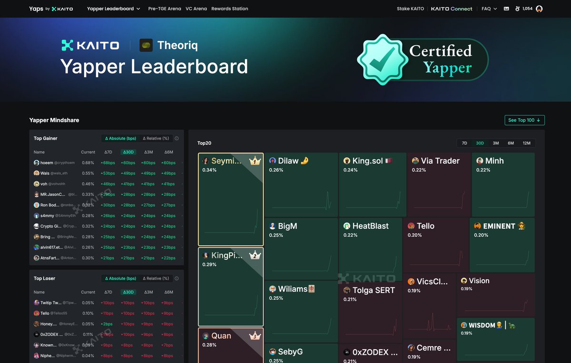Expand the FAQ dropdown menu
Image resolution: width=571 pixels, height=363 pixels.
489,9
